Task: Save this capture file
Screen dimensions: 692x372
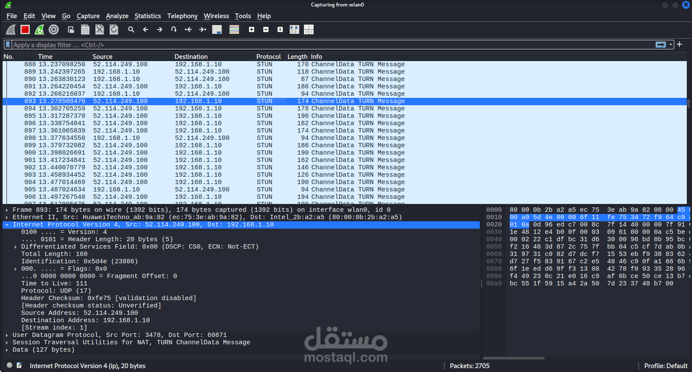Action: tap(85, 29)
